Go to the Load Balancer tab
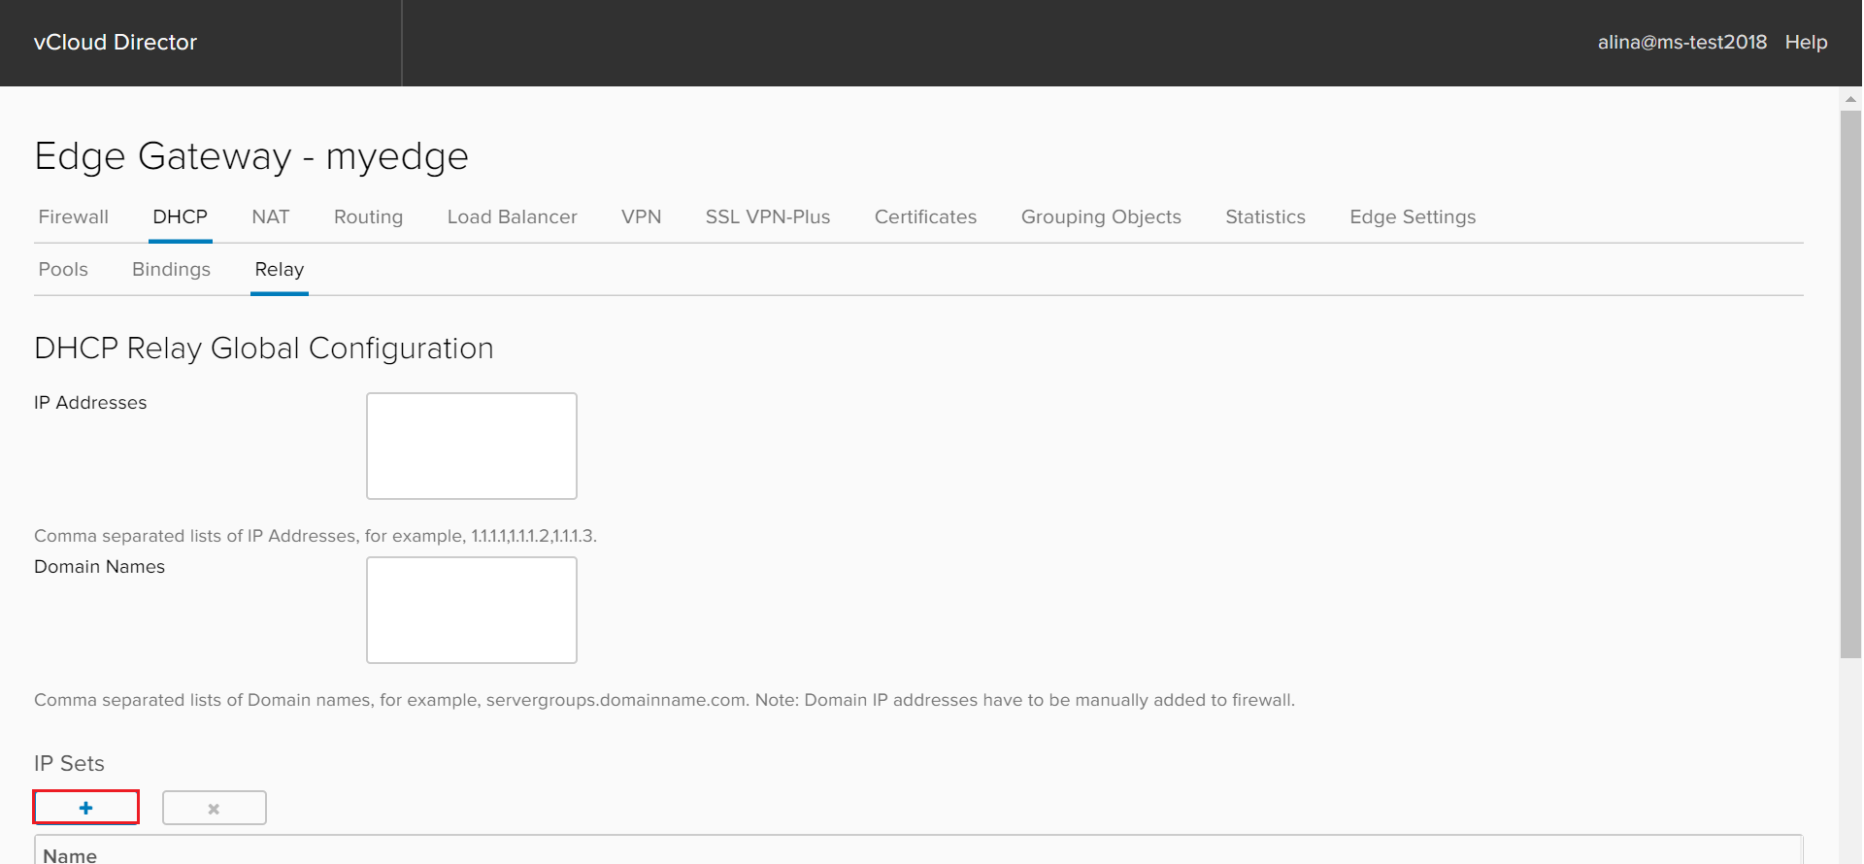1864x864 pixels. 513,216
